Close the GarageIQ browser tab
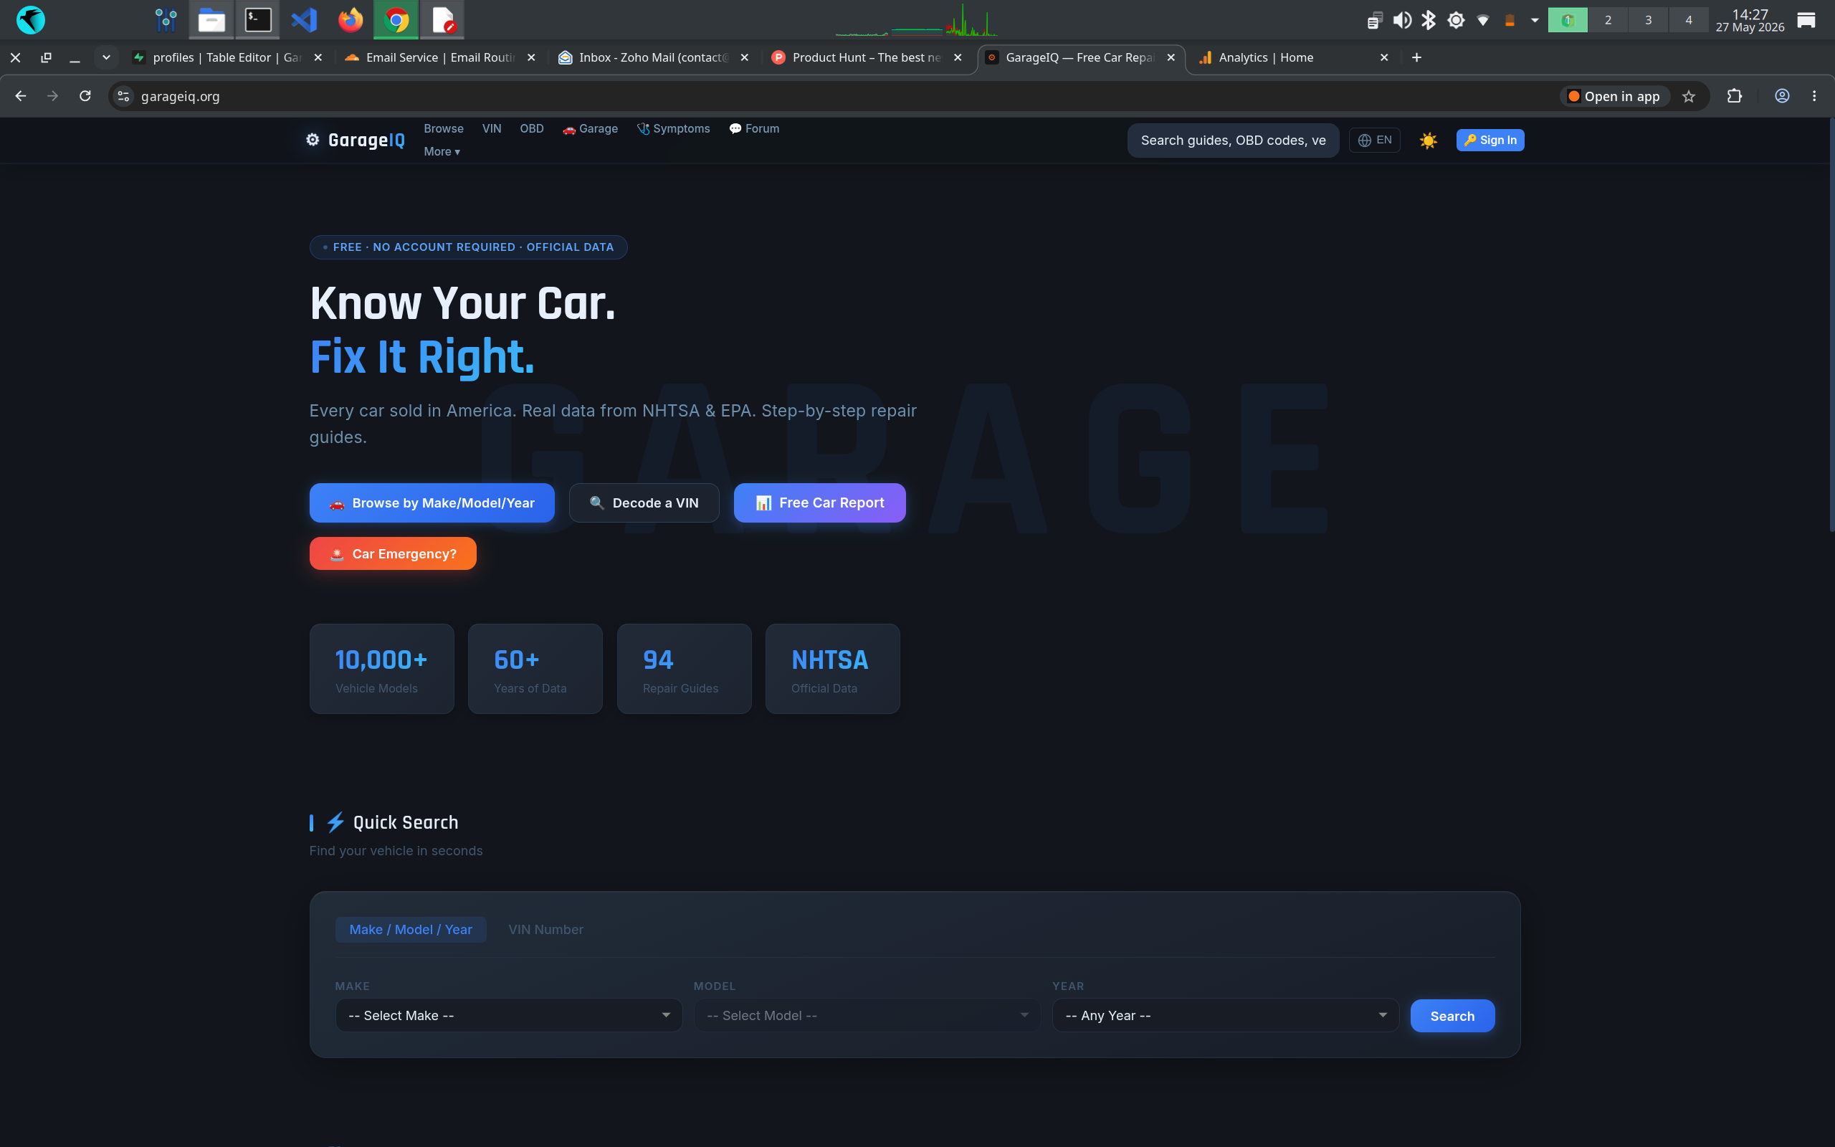1835x1147 pixels. click(1171, 57)
